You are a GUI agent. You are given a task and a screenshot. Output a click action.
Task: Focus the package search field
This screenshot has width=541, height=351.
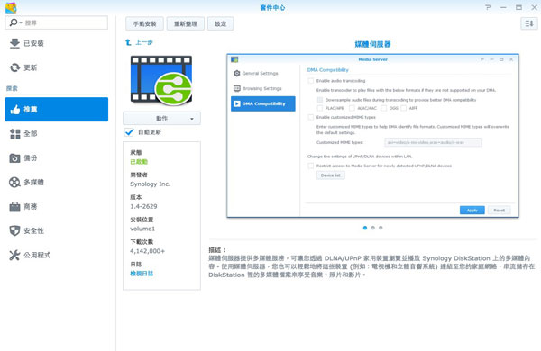[x=57, y=22]
